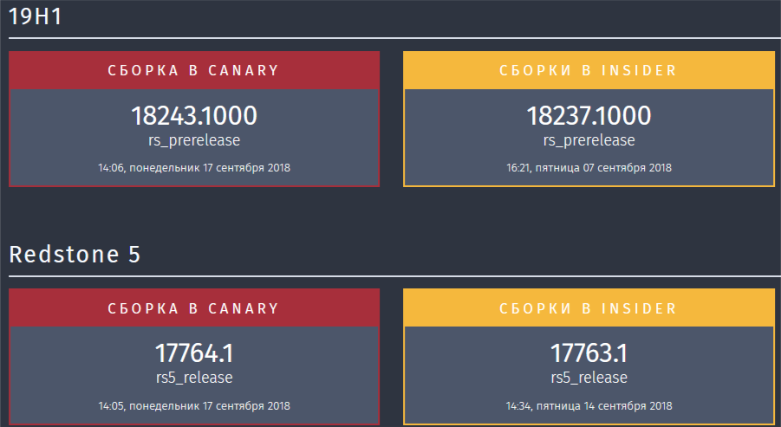Click rs5_release branch under build 17764.1
Image resolution: width=781 pixels, height=427 pixels.
[194, 378]
